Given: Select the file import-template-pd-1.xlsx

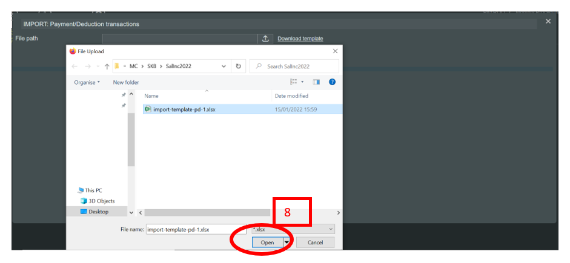Looking at the screenshot, I should 242,109.
